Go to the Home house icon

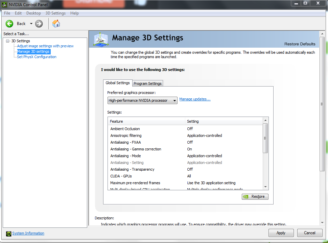pos(56,23)
